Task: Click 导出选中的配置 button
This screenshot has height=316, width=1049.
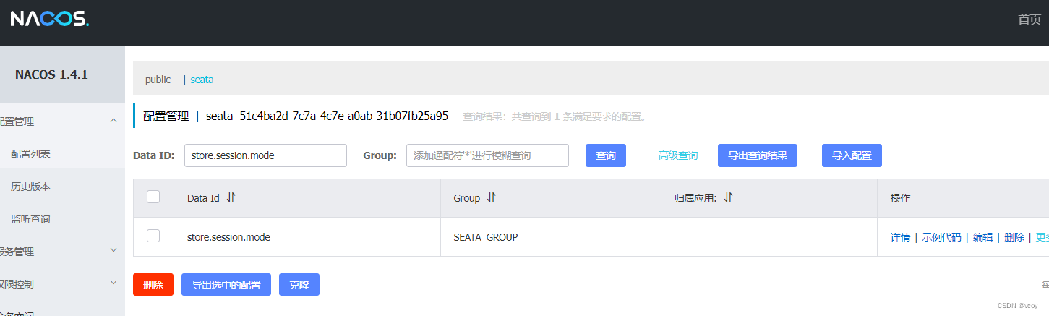Action: pos(226,285)
